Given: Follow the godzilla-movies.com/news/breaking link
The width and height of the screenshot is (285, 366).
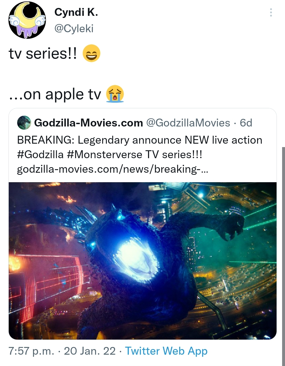Looking at the screenshot, I should point(113,169).
